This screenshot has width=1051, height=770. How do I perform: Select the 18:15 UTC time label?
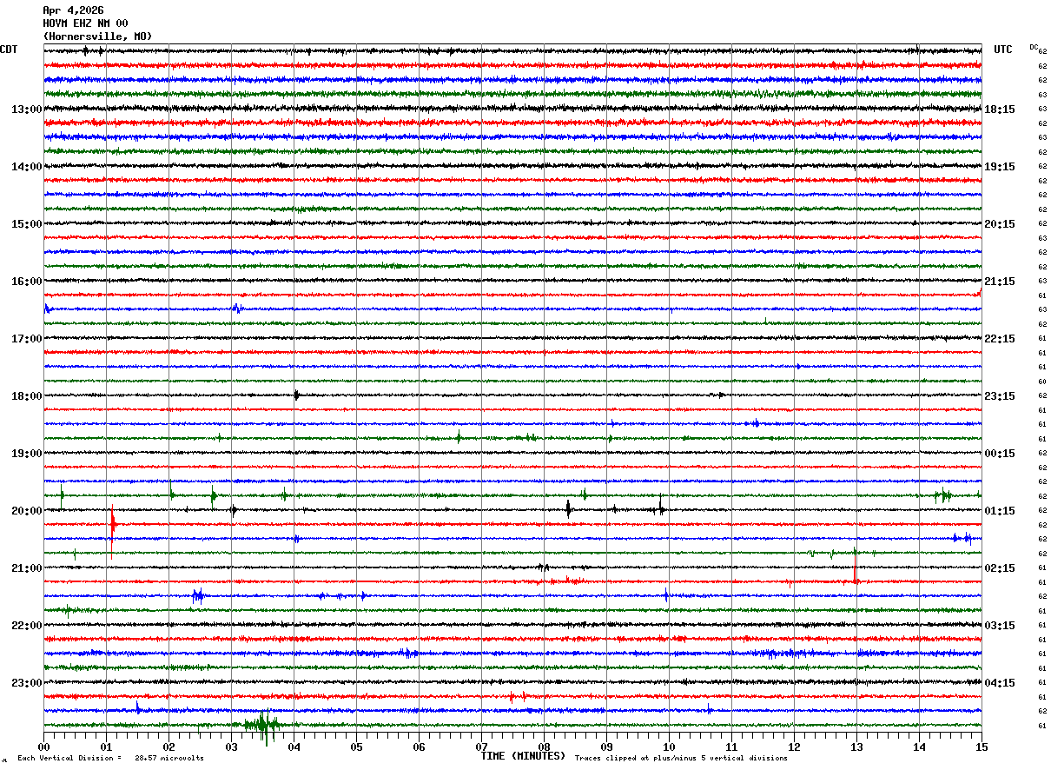[x=1000, y=110]
